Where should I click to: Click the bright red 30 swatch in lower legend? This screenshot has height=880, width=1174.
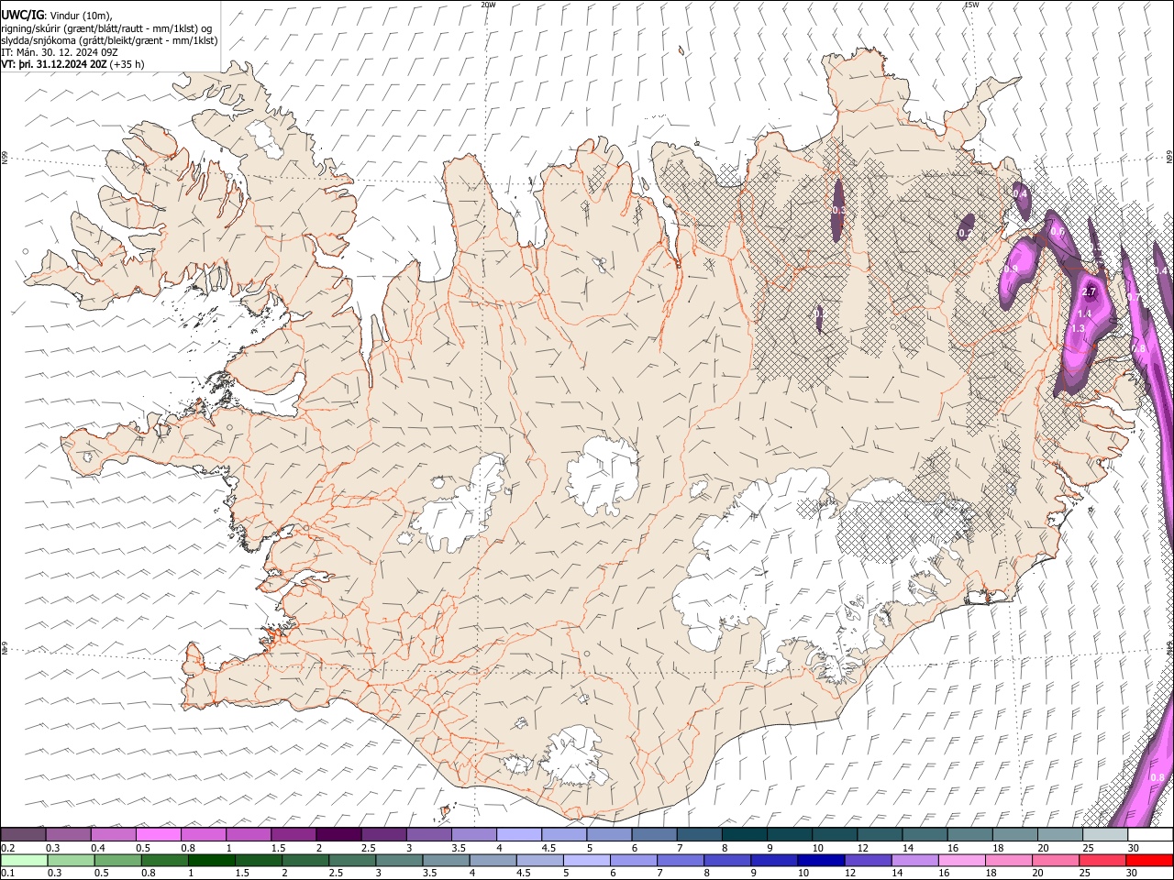(1149, 860)
